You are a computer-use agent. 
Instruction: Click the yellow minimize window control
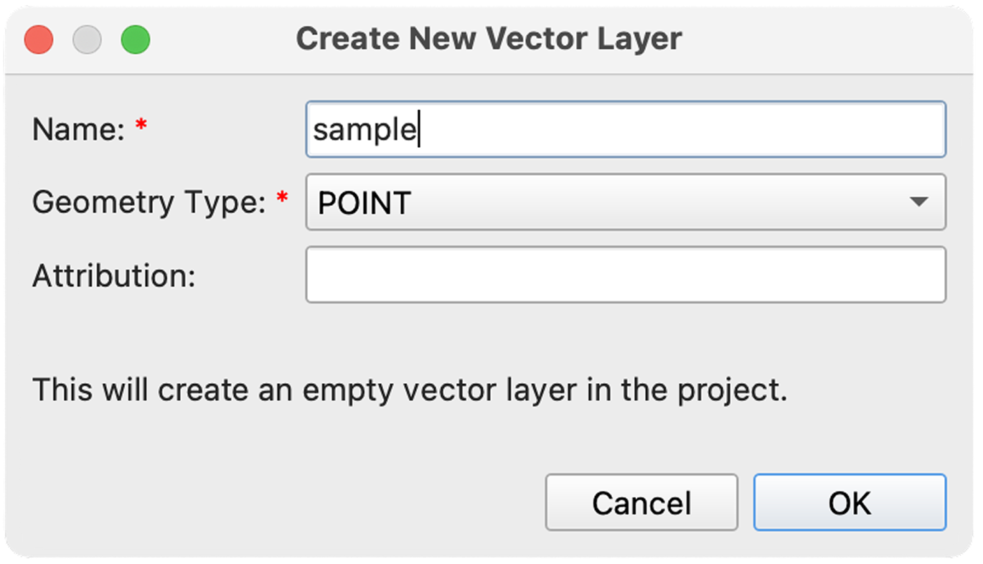(x=88, y=39)
